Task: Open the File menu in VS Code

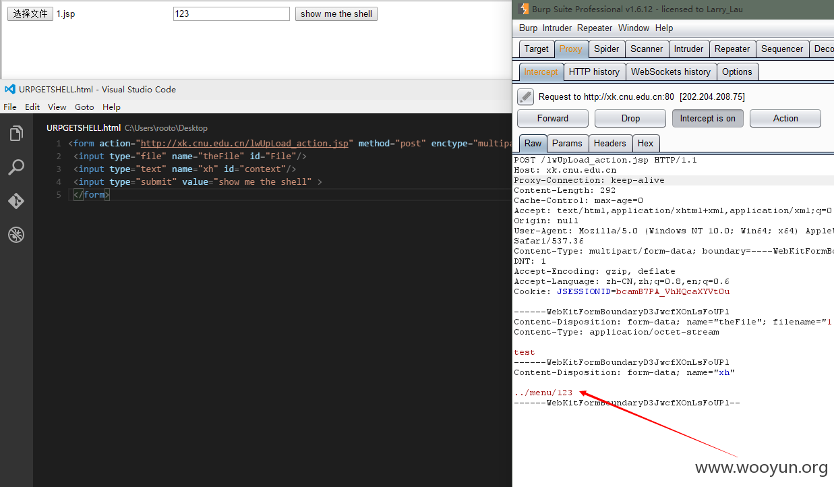Action: [x=10, y=107]
